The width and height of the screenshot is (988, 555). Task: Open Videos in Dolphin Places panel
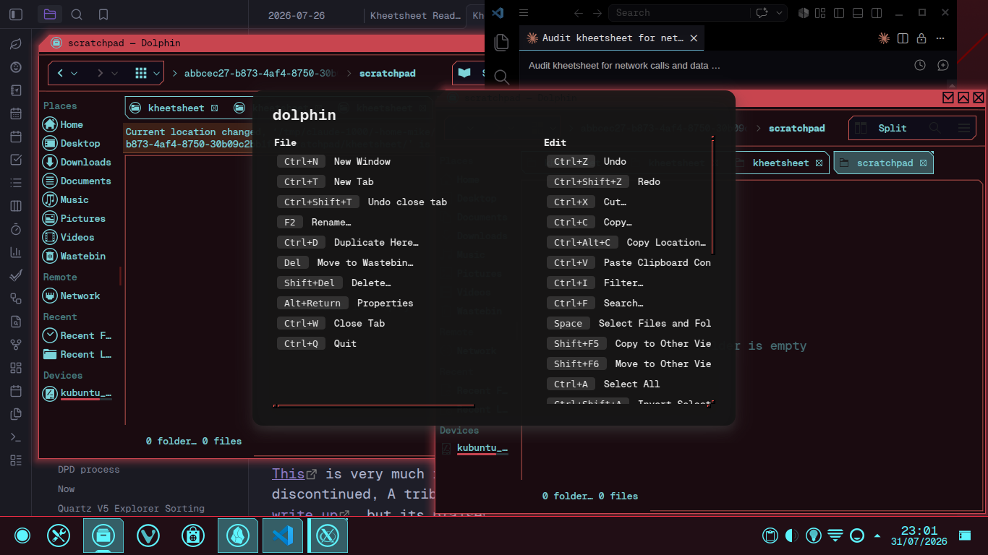[x=77, y=237]
